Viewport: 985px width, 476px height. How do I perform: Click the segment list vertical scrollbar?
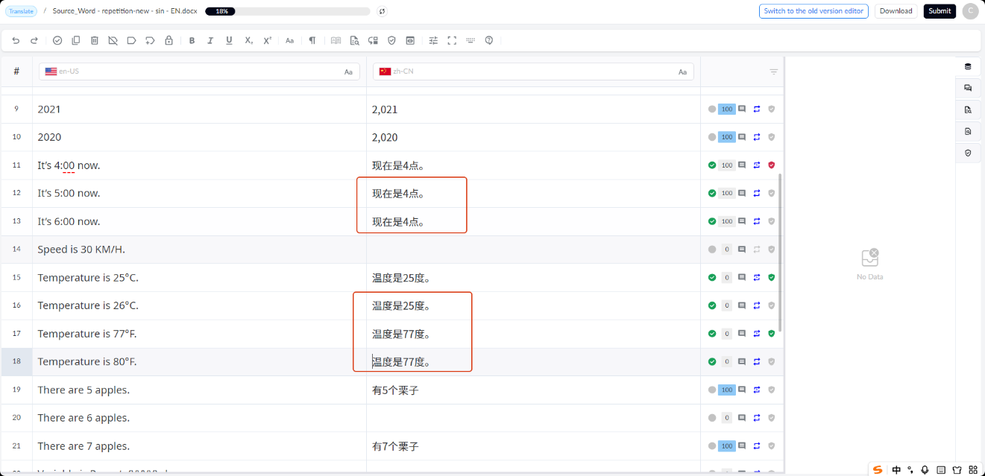(781, 253)
